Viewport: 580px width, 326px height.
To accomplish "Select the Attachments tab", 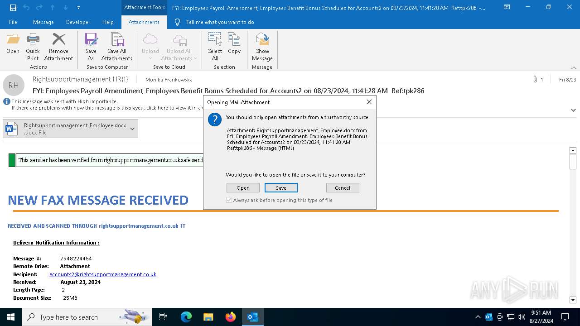I will [144, 22].
